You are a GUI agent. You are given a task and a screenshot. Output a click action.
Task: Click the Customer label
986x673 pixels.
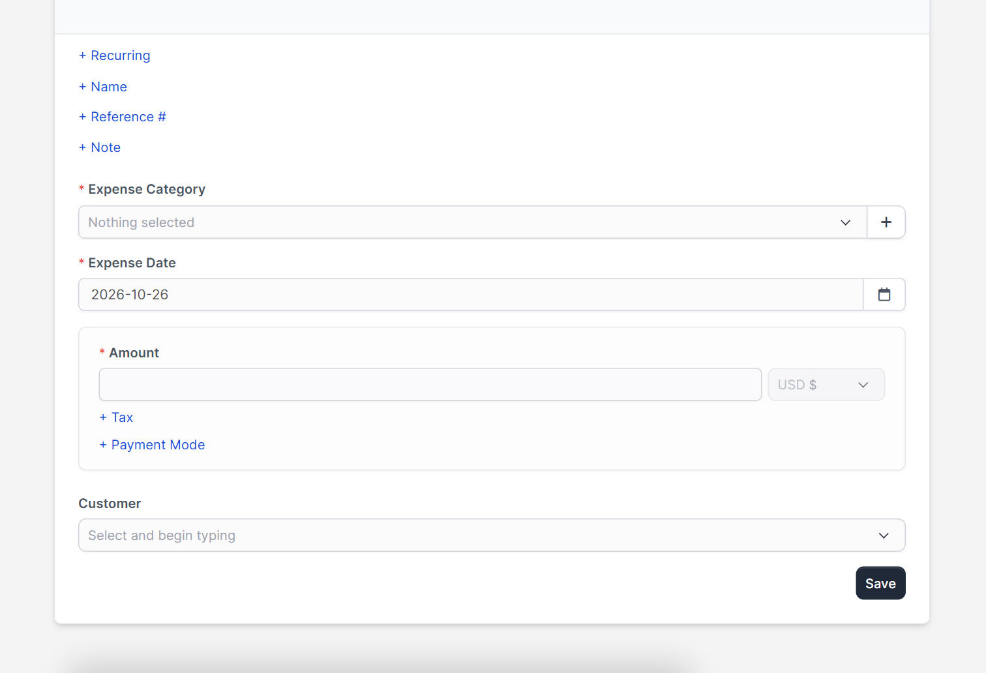tap(110, 503)
